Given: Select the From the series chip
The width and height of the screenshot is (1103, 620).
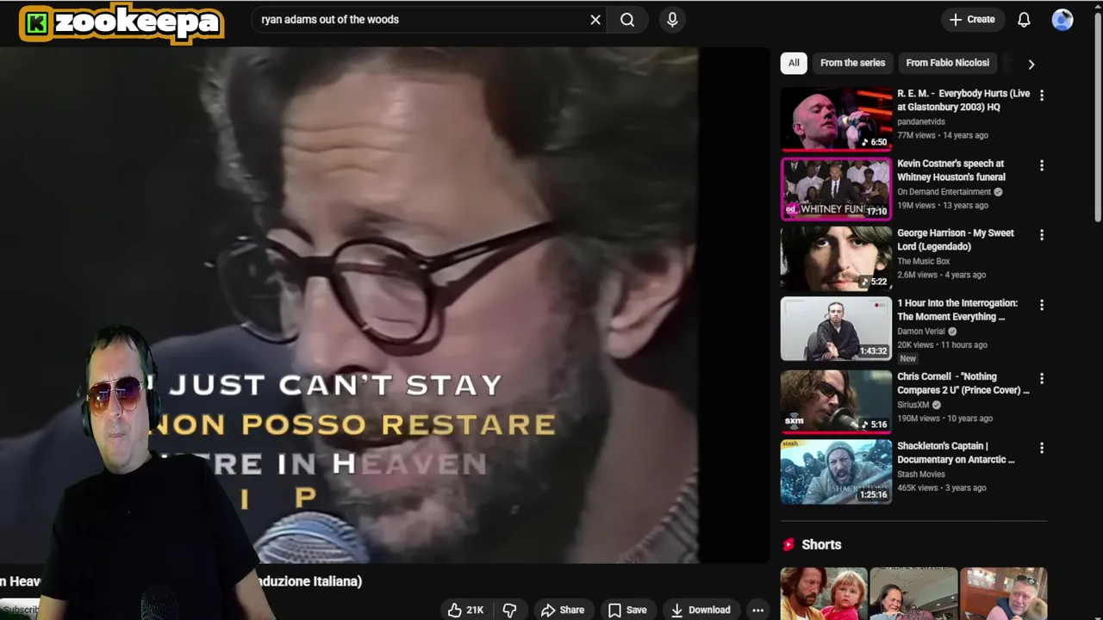Looking at the screenshot, I should pos(852,63).
